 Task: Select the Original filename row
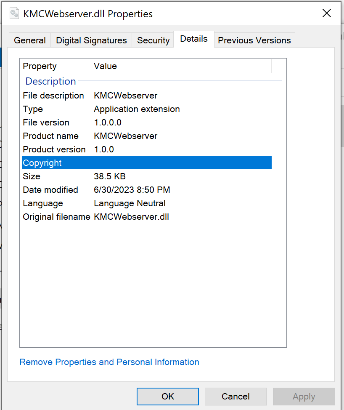(56, 217)
